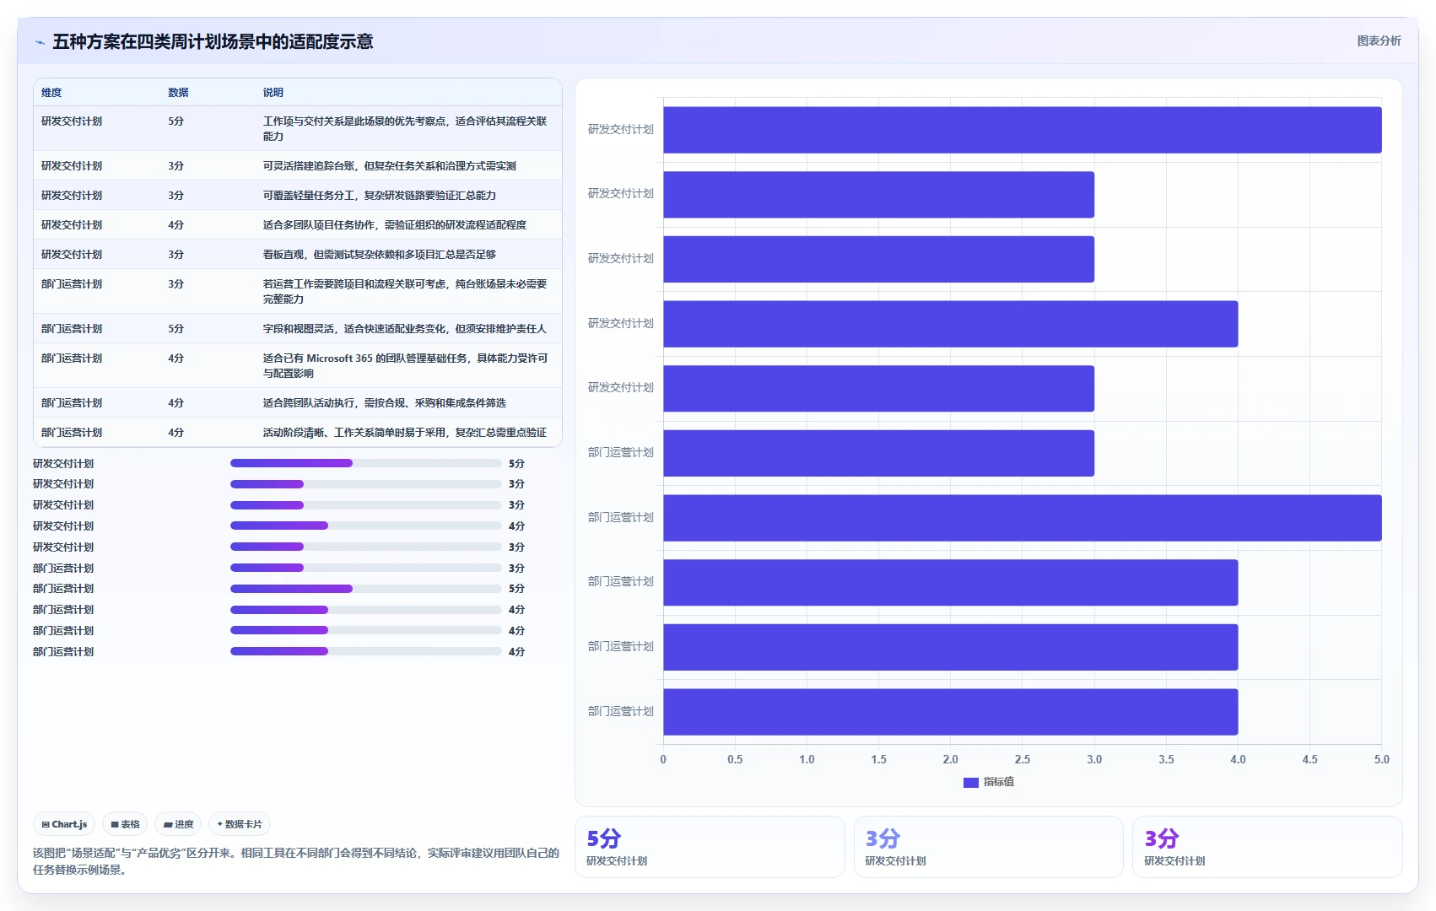Screen dimensions: 1436x911
Task: Click the row text 可覆盖轻量任务分工
Action: pos(379,196)
